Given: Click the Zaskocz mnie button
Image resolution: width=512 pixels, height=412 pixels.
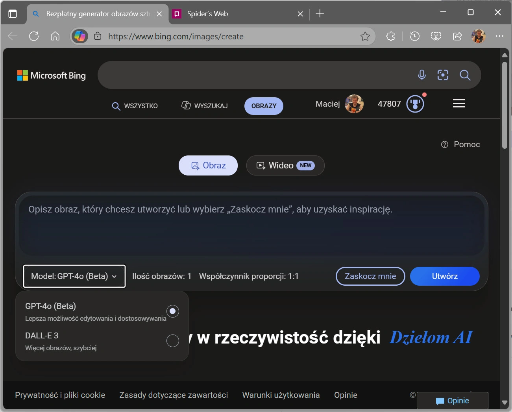Looking at the screenshot, I should [370, 276].
